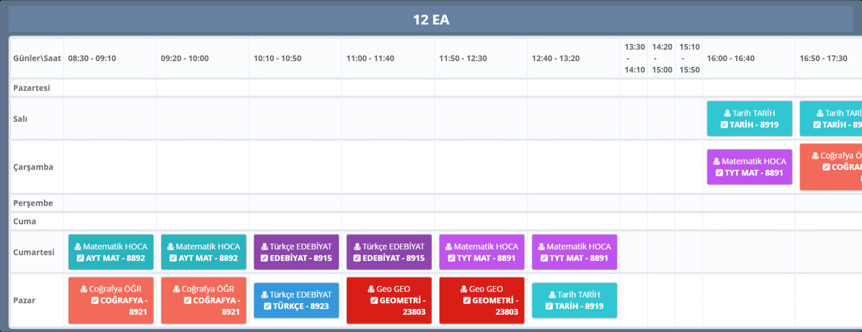Click the edit icon beside TÜRKÇE - 8923
This screenshot has height=332, width=862.
267,306
